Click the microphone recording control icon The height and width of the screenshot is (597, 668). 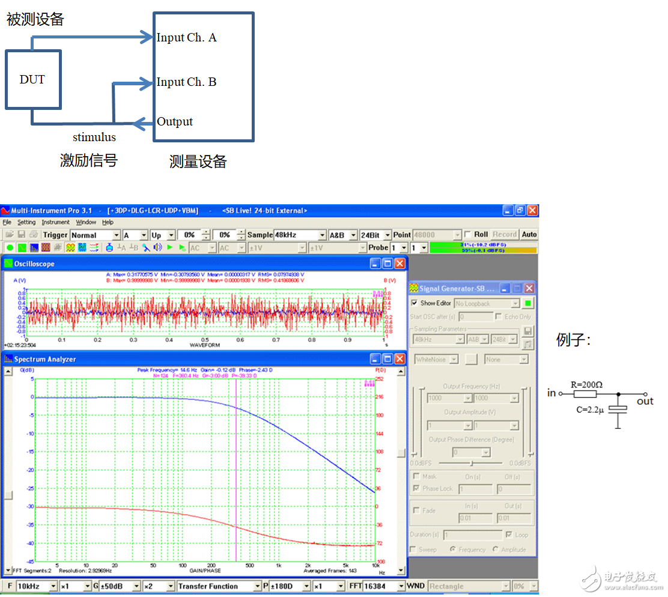(146, 248)
